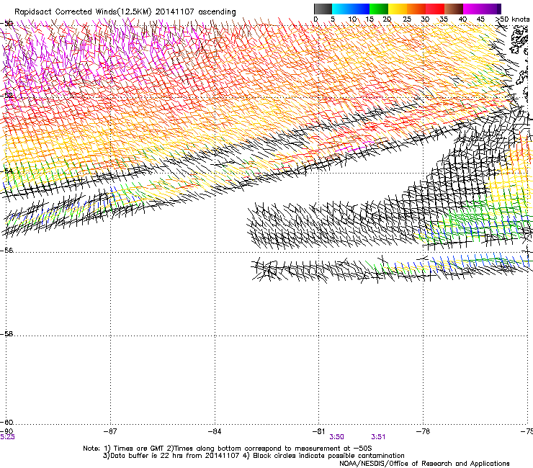Click the latitude label '-60'

pyautogui.click(x=6, y=423)
